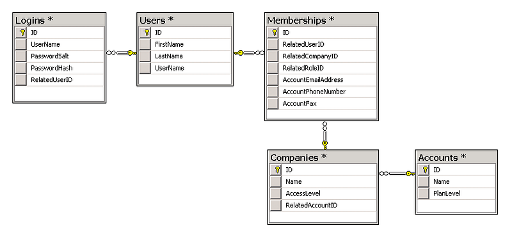Select the RelatedCompanyID column in Memberships
This screenshot has width=512, height=237.
(322, 56)
